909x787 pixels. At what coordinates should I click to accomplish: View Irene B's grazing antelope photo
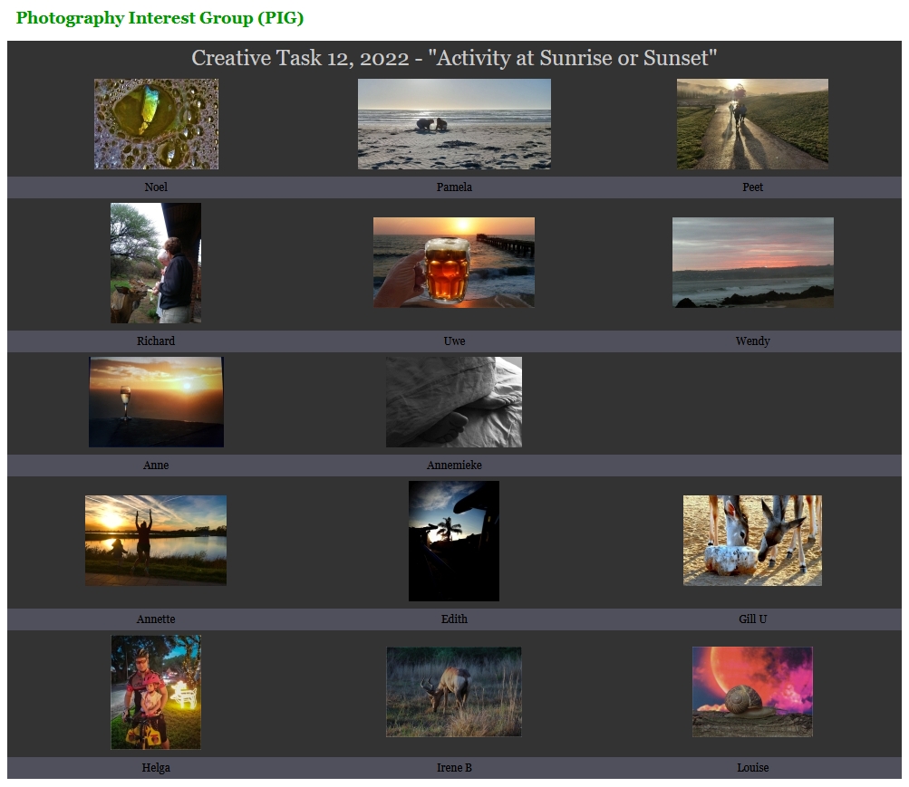(454, 692)
